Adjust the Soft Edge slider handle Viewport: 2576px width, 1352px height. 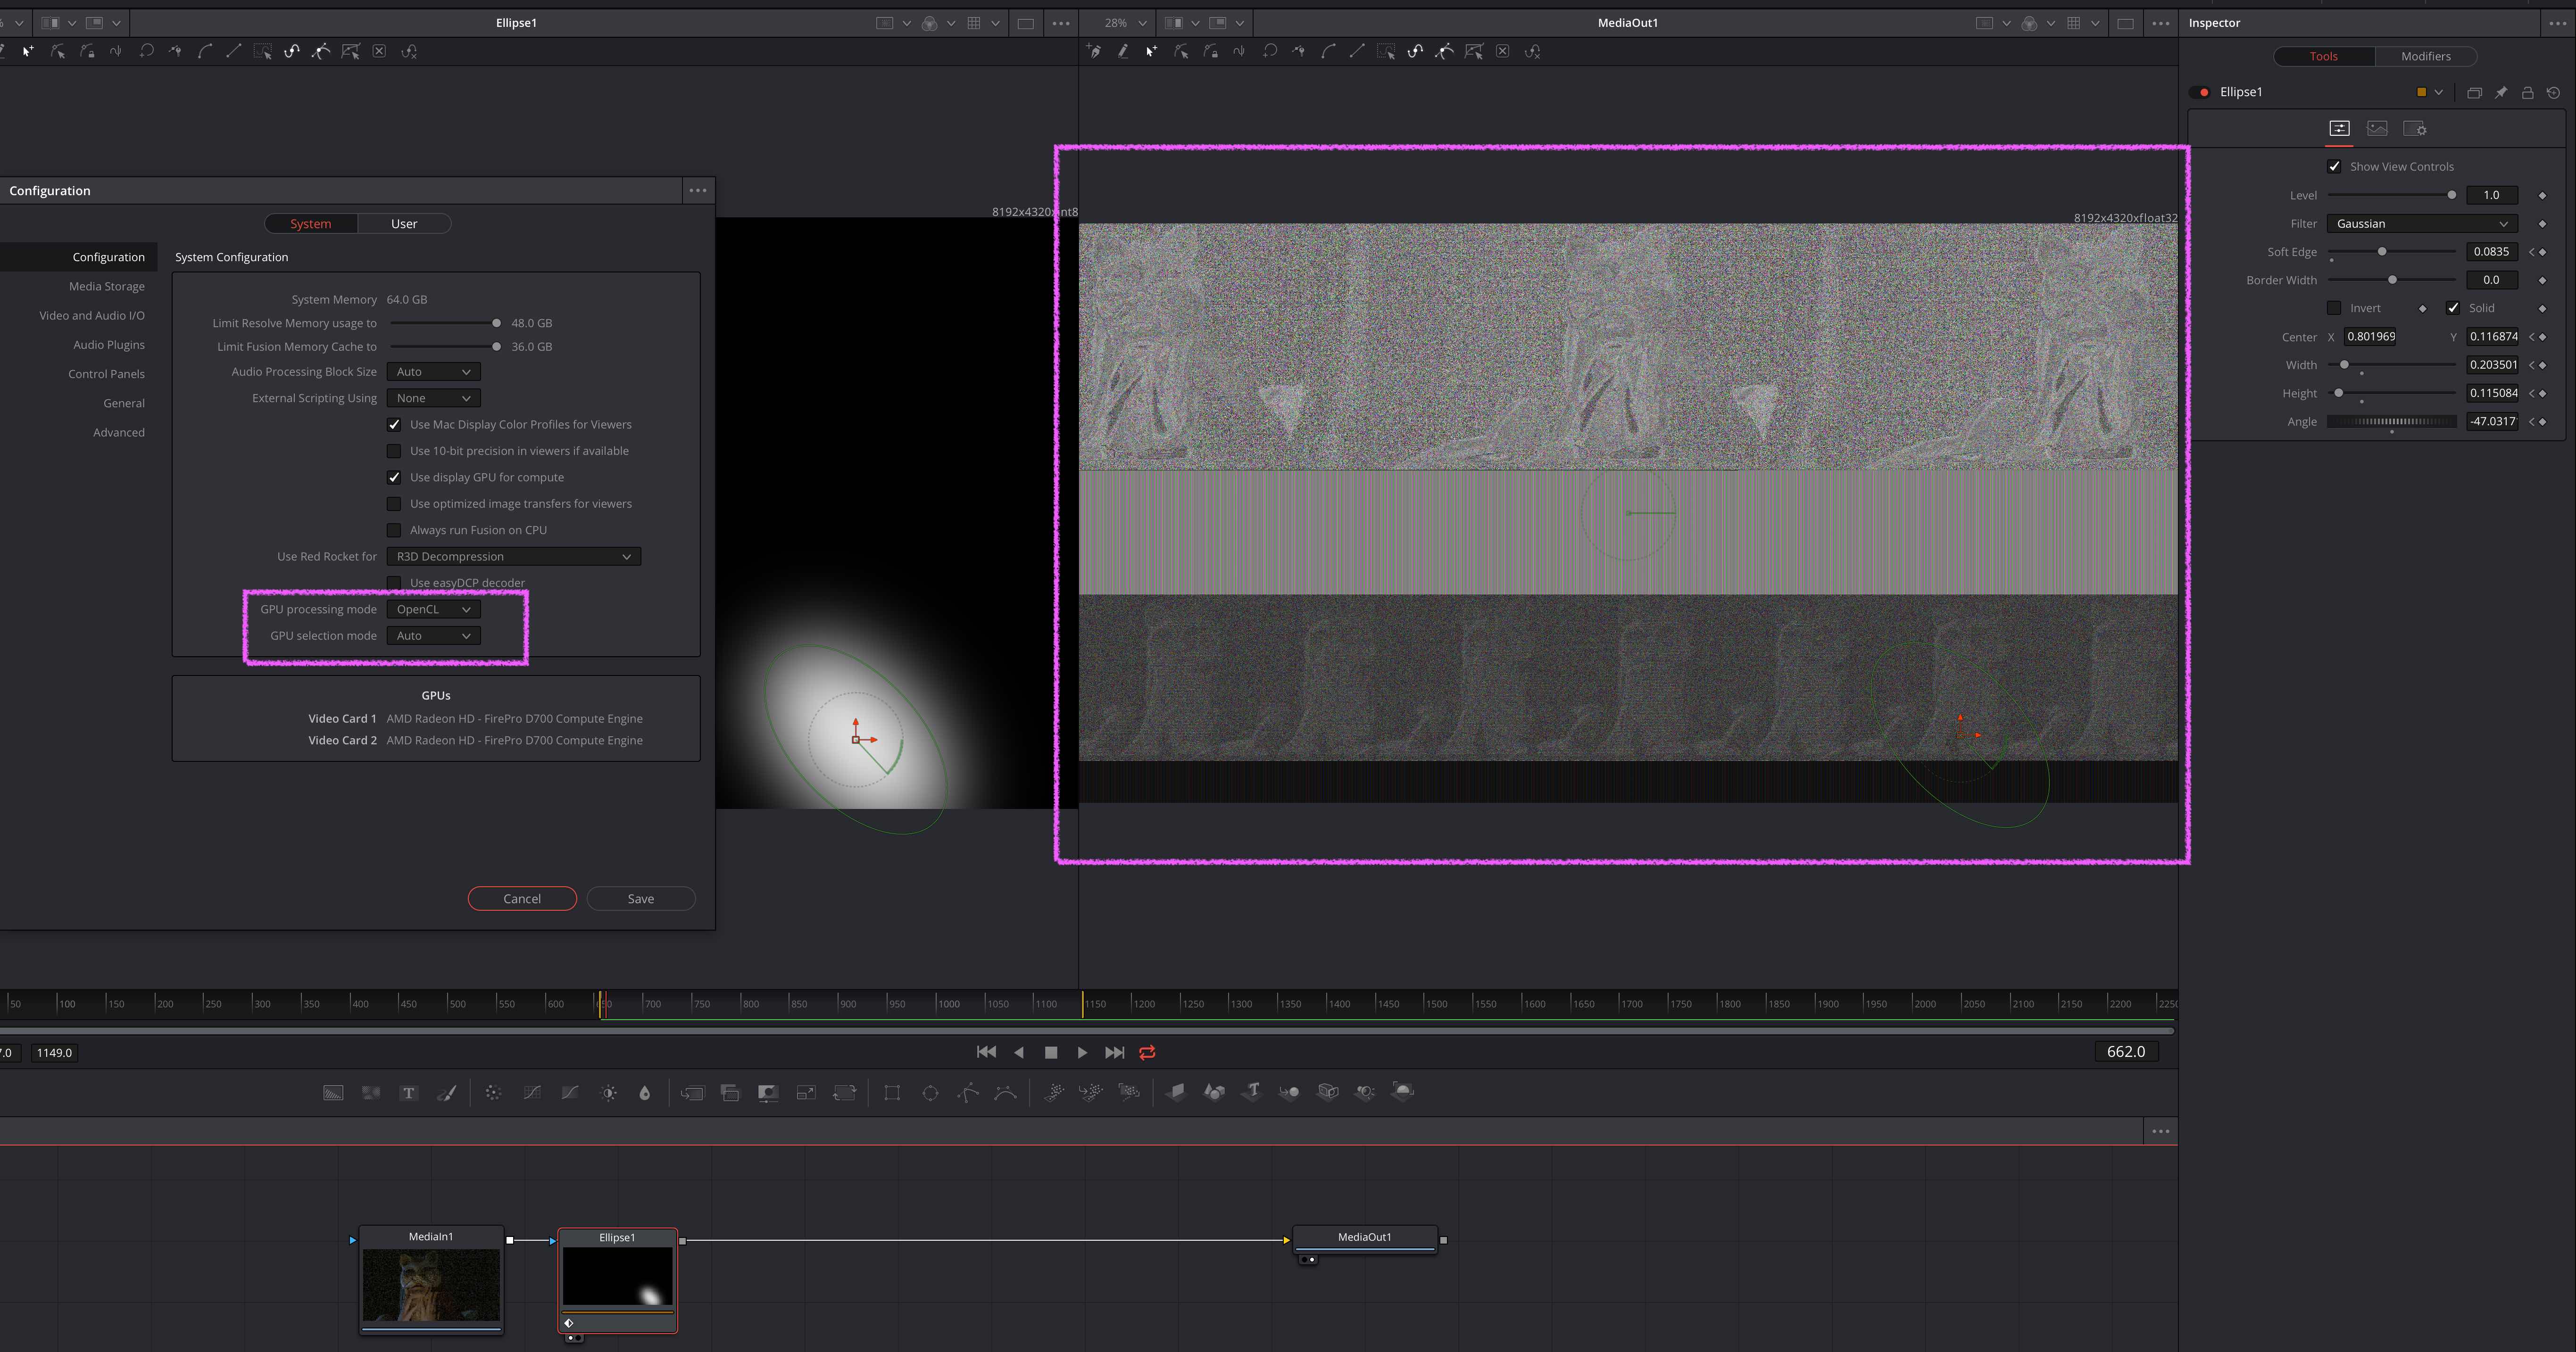point(2382,252)
